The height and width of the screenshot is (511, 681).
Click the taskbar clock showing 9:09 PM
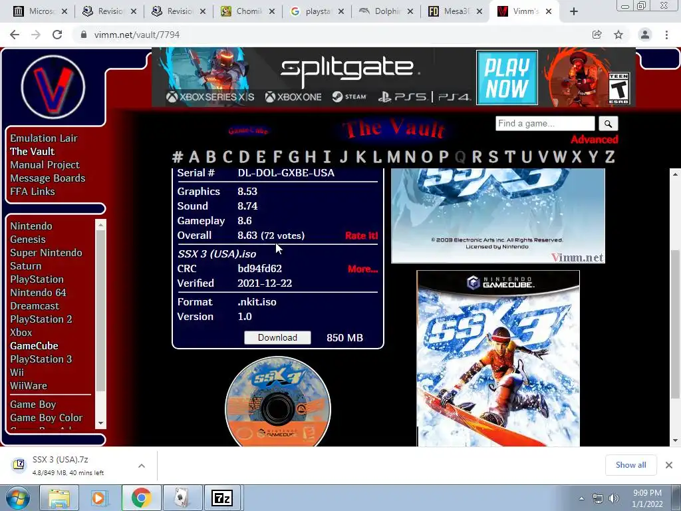pyautogui.click(x=647, y=498)
